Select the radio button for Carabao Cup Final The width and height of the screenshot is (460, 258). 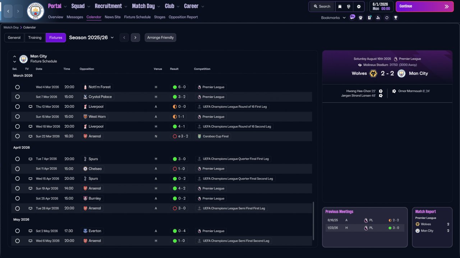(x=17, y=136)
